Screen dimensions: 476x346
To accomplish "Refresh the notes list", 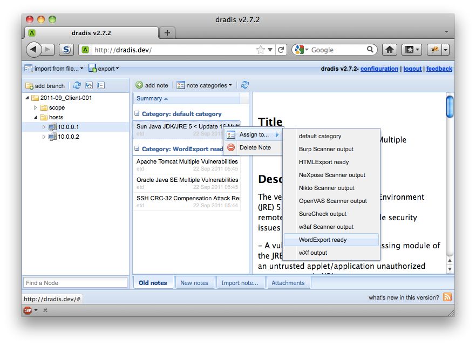I will pyautogui.click(x=245, y=85).
